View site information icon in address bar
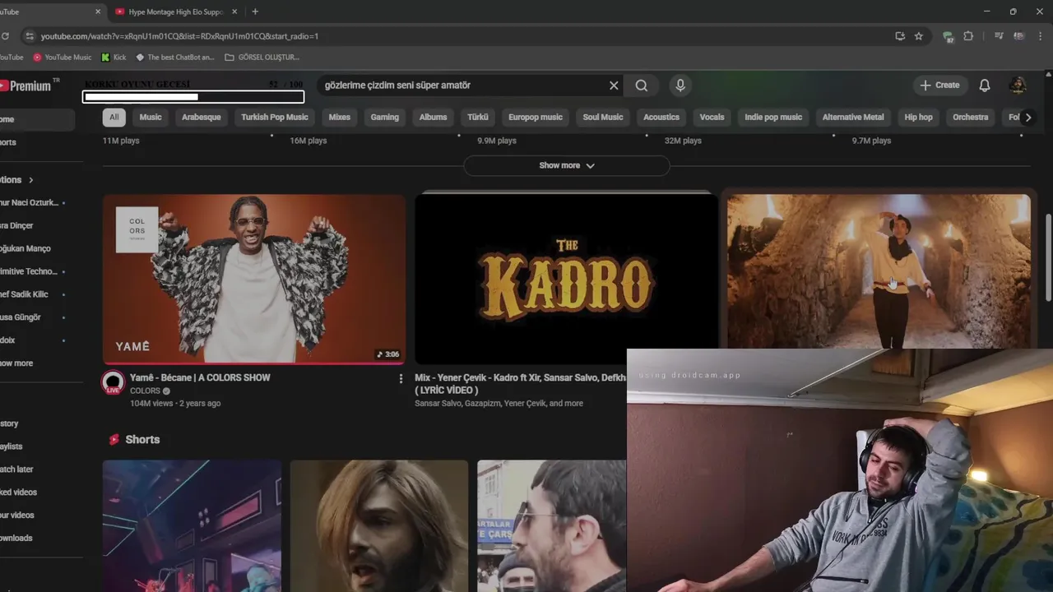This screenshot has height=592, width=1053. [30, 36]
